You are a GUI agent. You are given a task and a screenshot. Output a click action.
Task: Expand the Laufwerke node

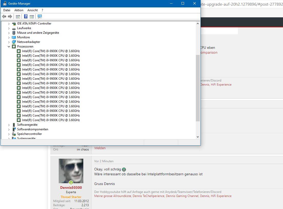(9, 28)
